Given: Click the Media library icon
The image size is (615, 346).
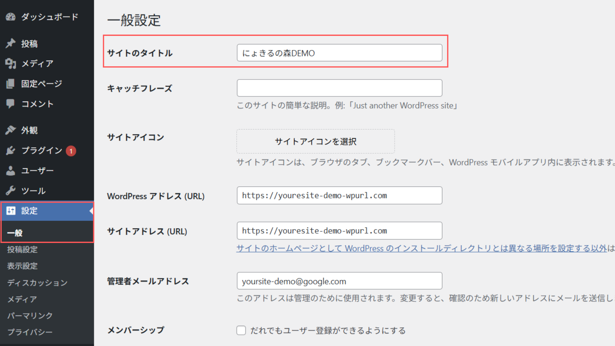Looking at the screenshot, I should point(11,63).
